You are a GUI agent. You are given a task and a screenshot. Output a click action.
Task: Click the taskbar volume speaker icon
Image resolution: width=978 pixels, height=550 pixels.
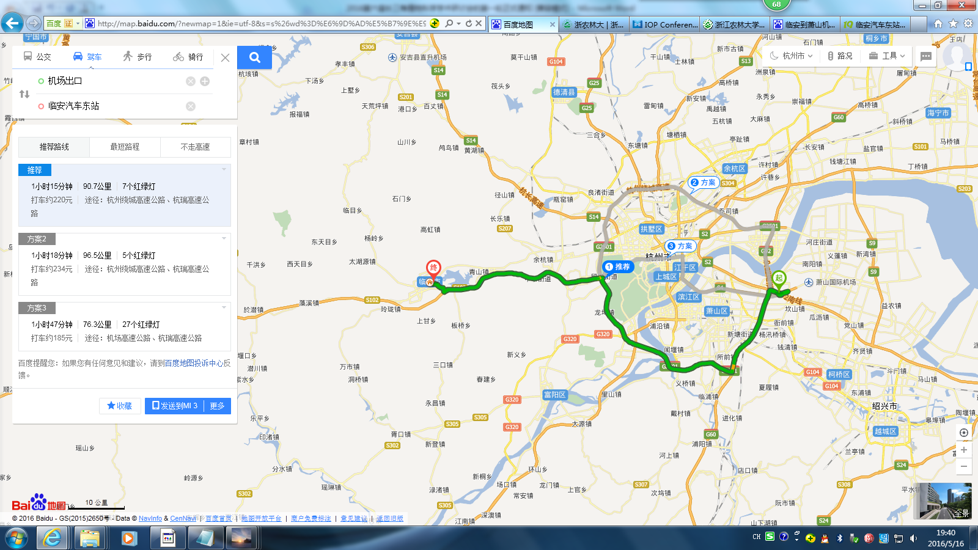pyautogui.click(x=913, y=538)
